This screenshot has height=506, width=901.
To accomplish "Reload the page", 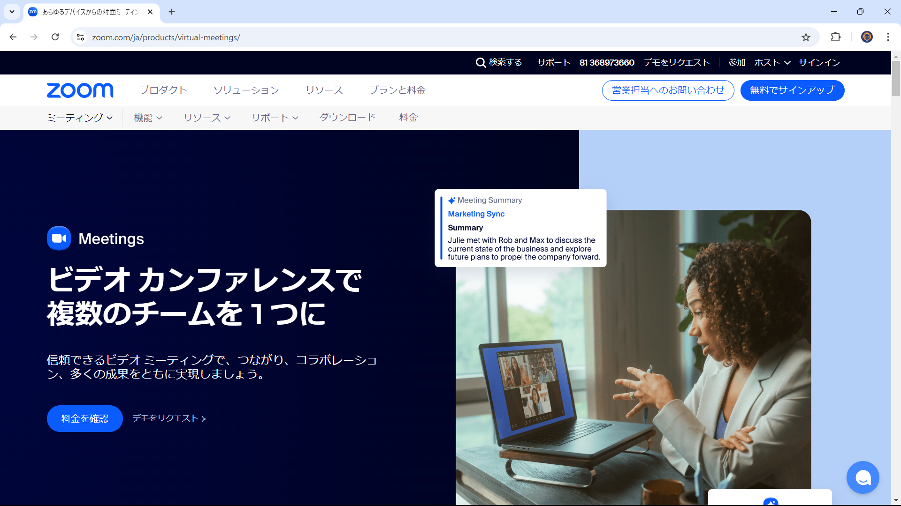I will point(55,37).
